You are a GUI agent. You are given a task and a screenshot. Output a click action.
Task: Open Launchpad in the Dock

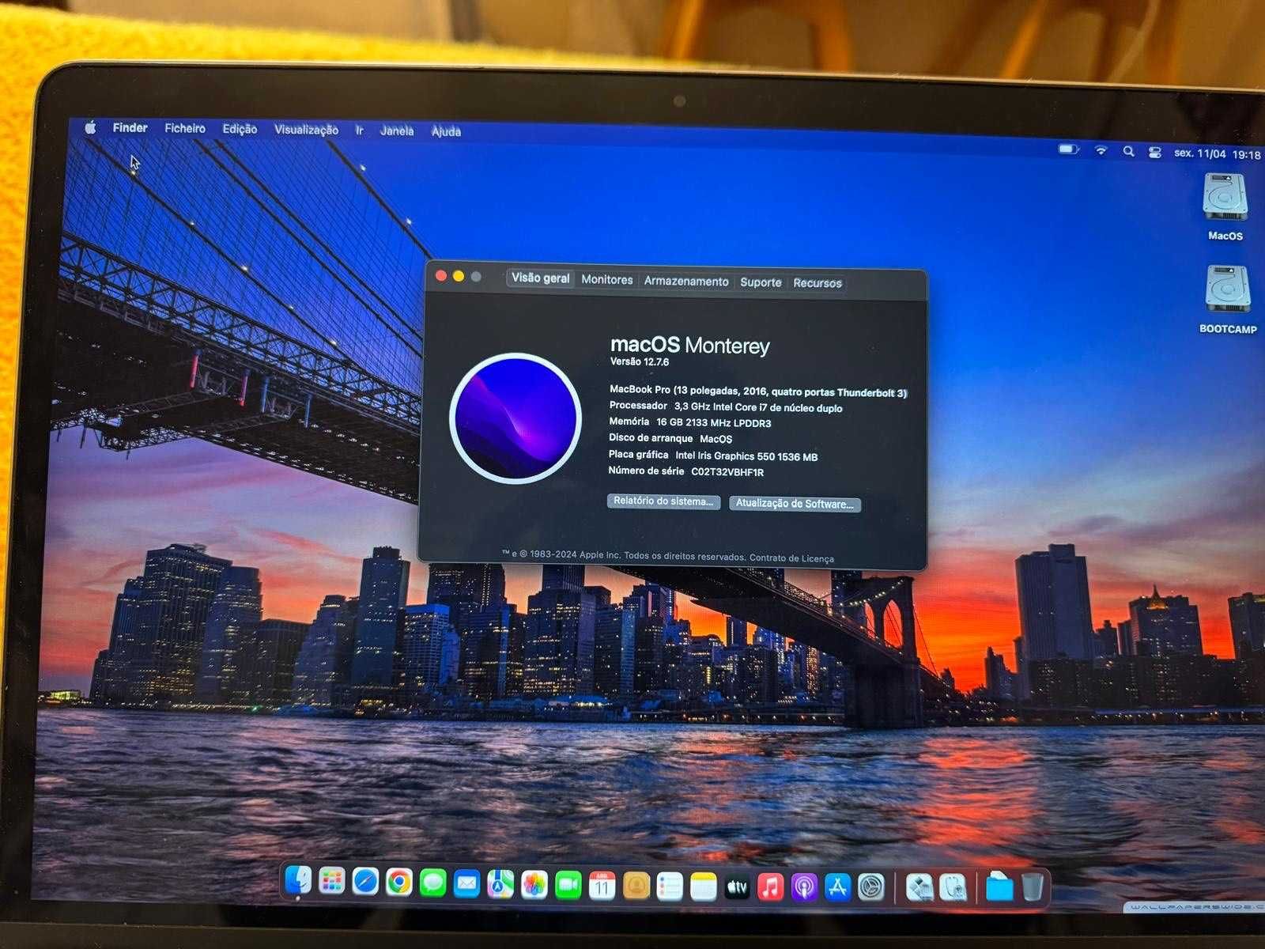click(332, 882)
